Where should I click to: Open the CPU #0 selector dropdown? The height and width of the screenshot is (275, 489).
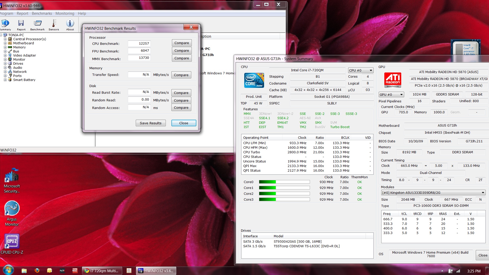click(361, 71)
